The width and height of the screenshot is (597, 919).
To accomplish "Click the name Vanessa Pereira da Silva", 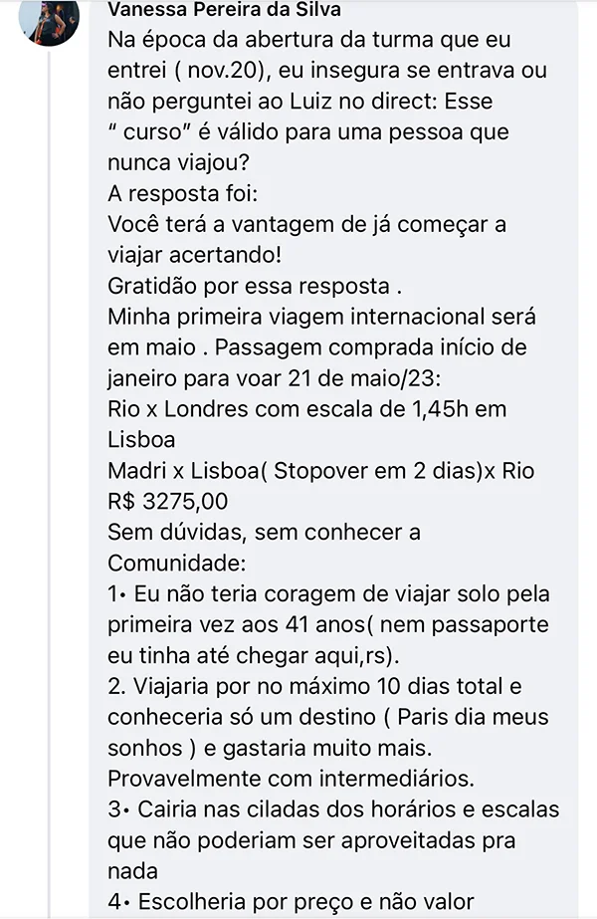I will (x=225, y=9).
